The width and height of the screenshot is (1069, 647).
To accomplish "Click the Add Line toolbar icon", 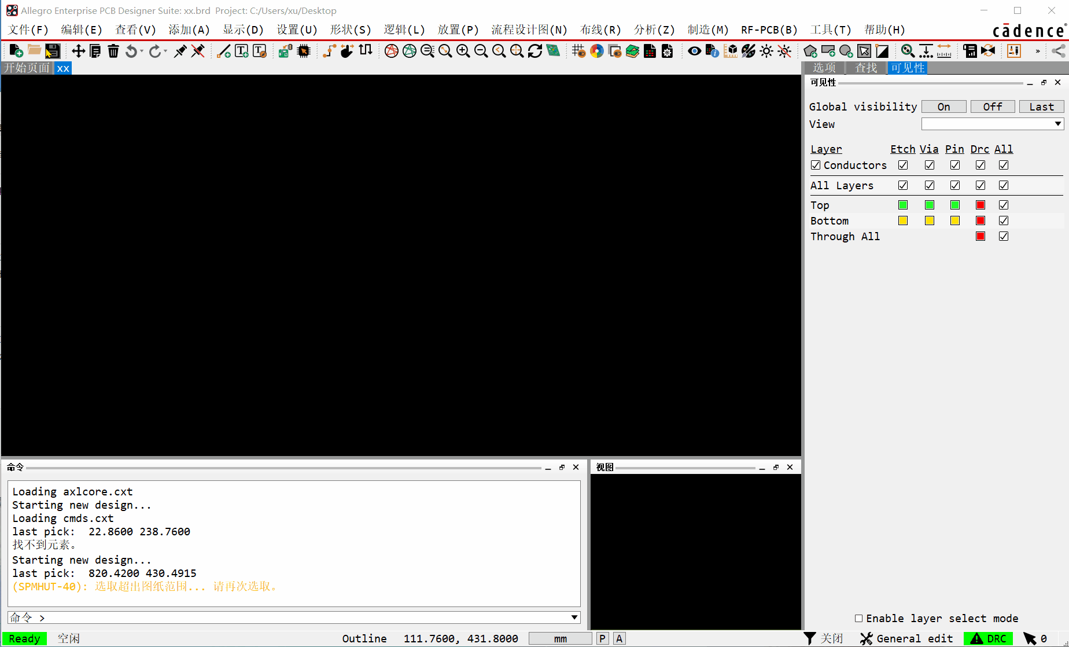I will (224, 52).
